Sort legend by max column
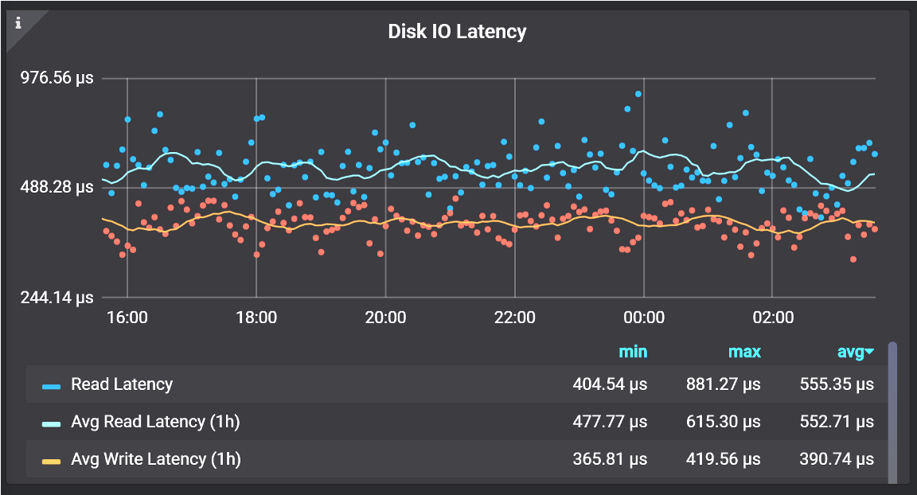 (x=744, y=352)
